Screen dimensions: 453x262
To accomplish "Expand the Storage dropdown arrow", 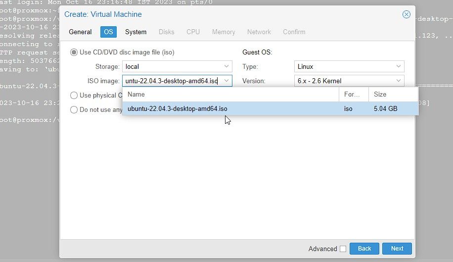I will pos(226,66).
